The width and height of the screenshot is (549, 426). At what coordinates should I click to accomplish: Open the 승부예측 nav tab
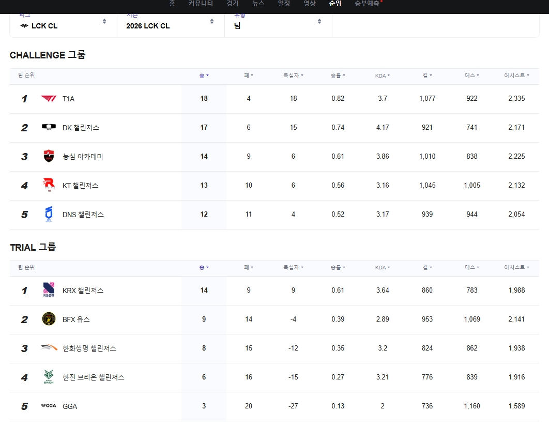coord(367,4)
